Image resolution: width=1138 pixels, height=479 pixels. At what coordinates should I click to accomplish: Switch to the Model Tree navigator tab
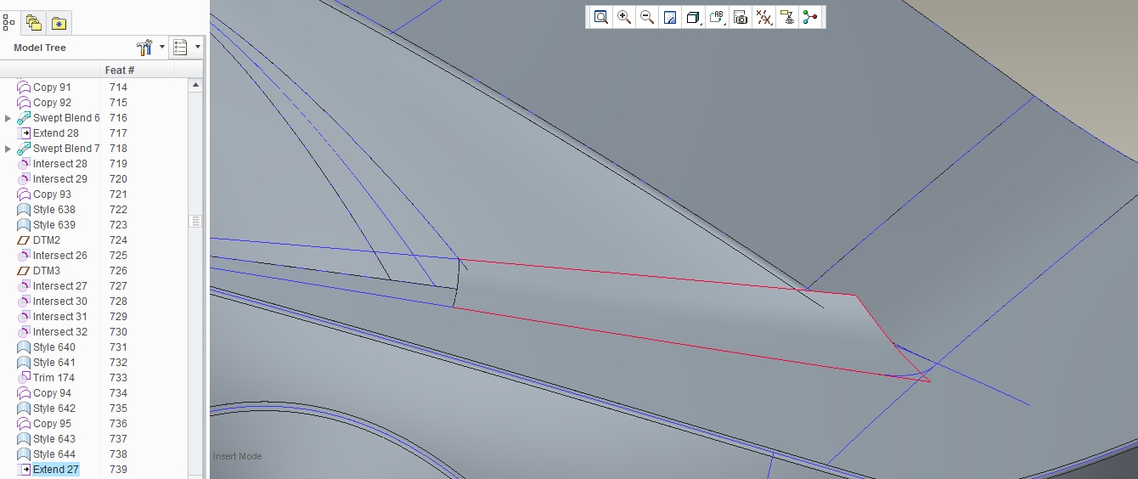pos(9,23)
